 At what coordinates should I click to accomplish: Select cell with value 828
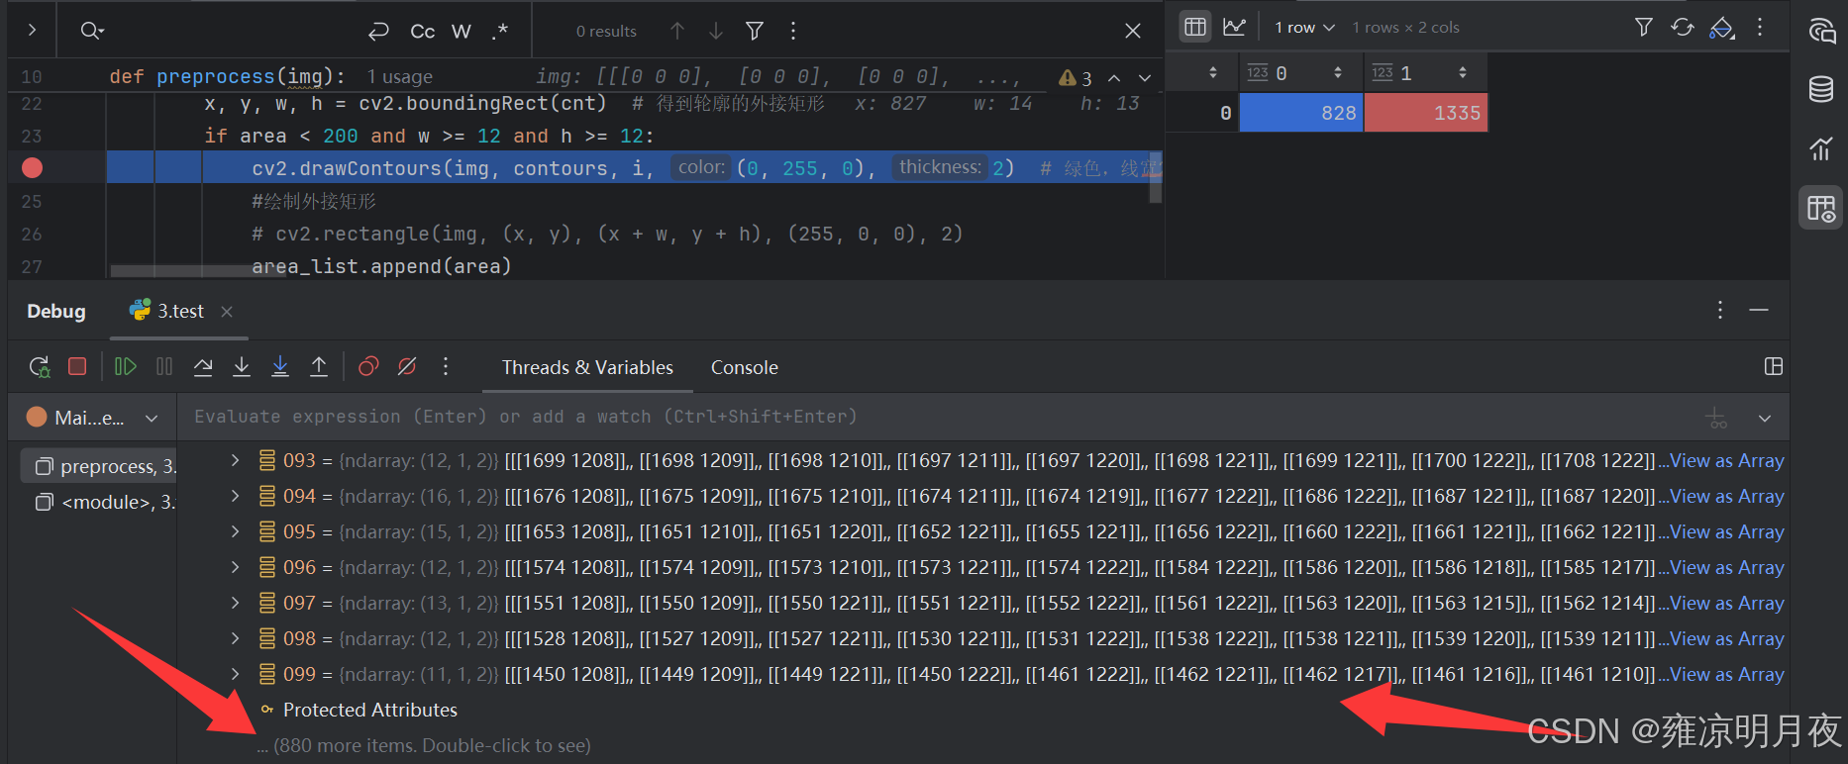(x=1301, y=113)
